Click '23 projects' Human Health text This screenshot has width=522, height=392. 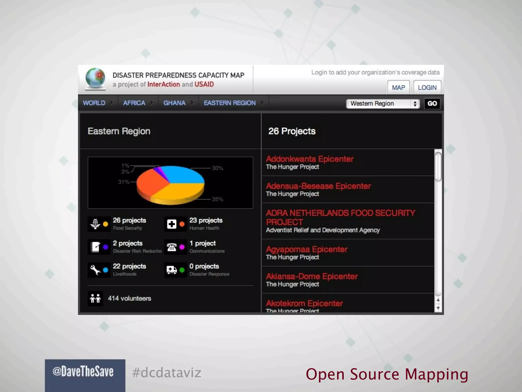click(x=206, y=220)
